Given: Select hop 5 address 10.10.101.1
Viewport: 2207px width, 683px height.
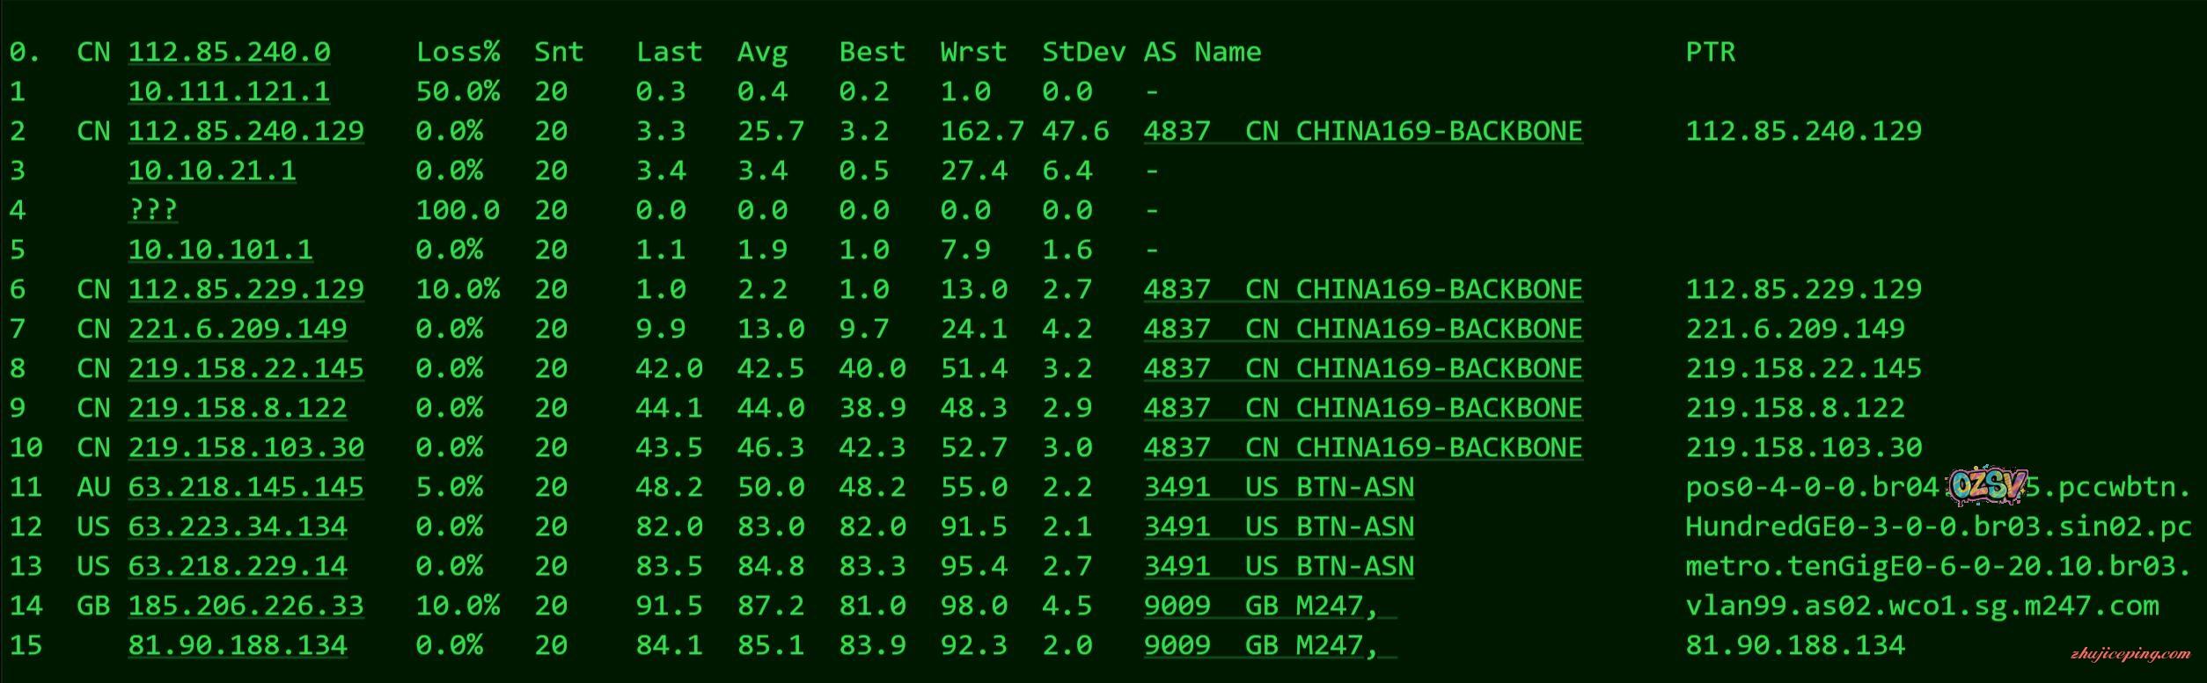Looking at the screenshot, I should (220, 251).
